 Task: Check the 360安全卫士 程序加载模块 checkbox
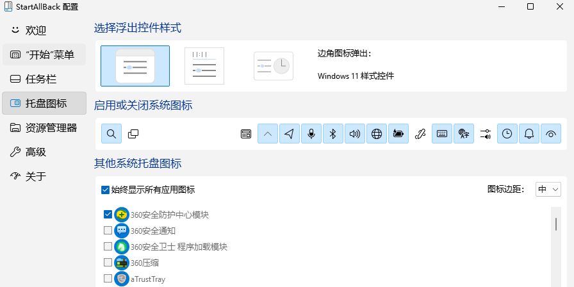(108, 247)
